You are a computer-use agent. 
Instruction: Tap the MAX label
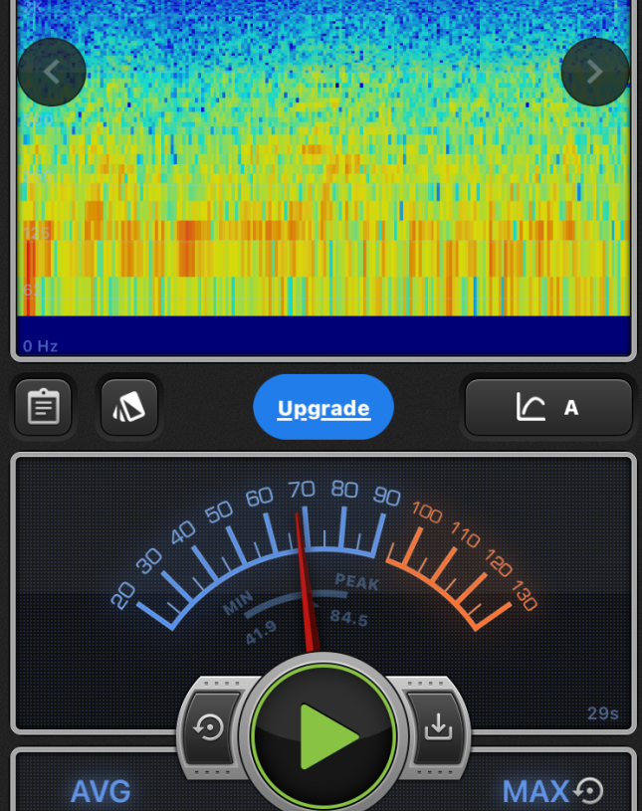[x=535, y=792]
